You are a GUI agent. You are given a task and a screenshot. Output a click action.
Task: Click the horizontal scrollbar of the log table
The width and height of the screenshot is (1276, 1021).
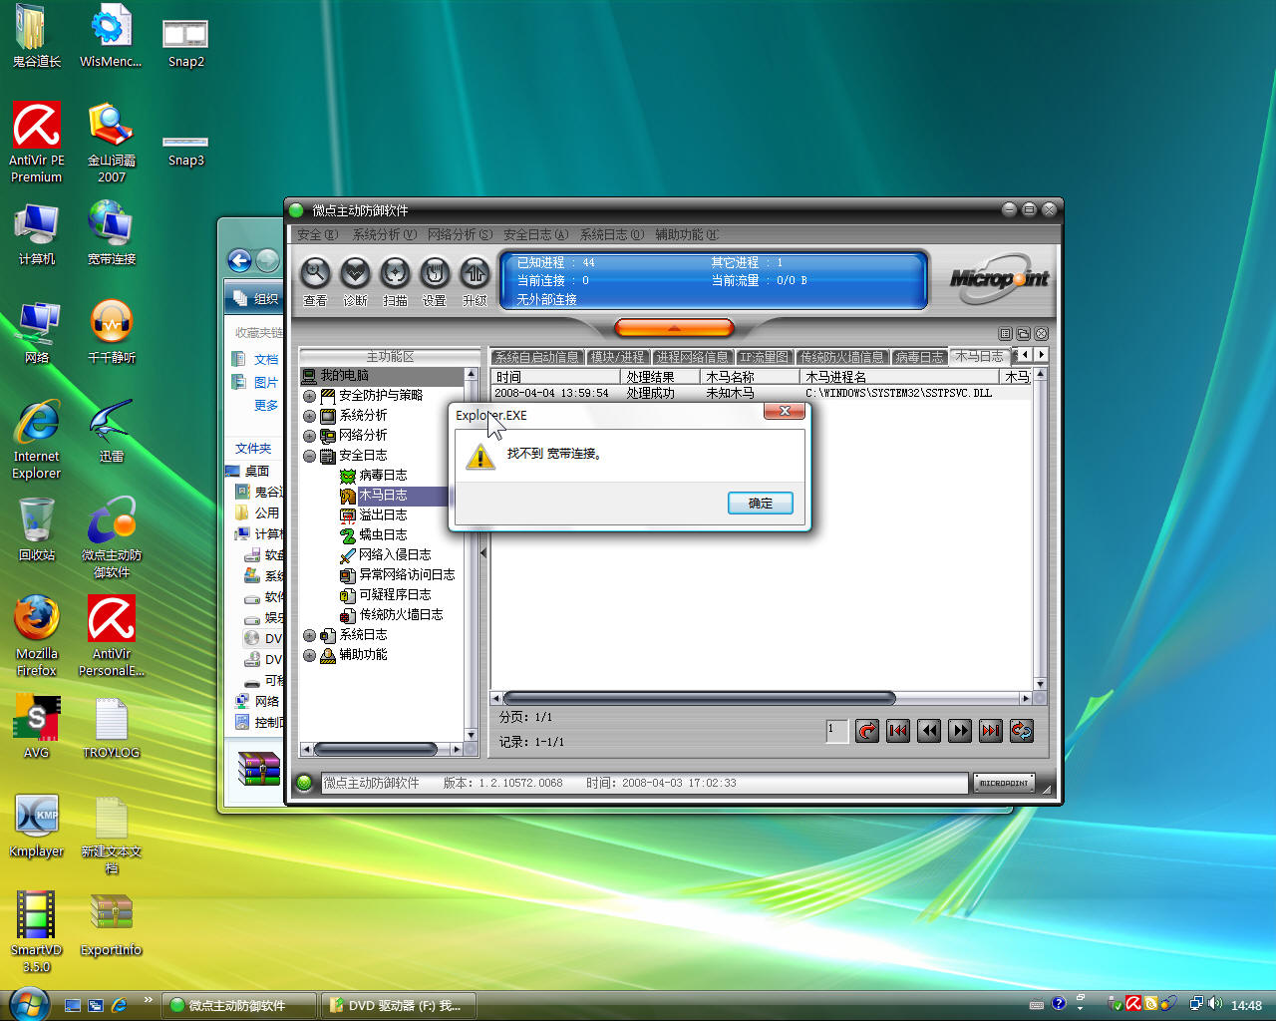click(x=700, y=698)
